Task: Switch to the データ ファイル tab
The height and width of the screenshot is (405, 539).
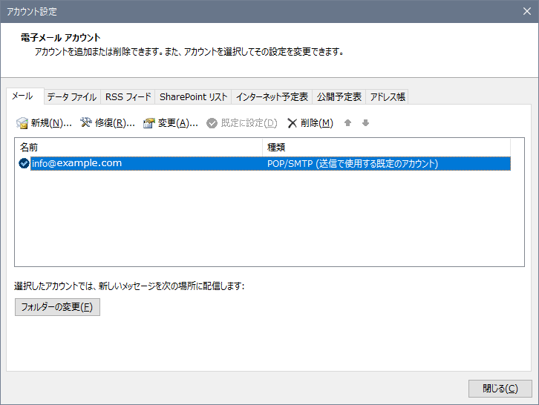Action: pyautogui.click(x=71, y=97)
